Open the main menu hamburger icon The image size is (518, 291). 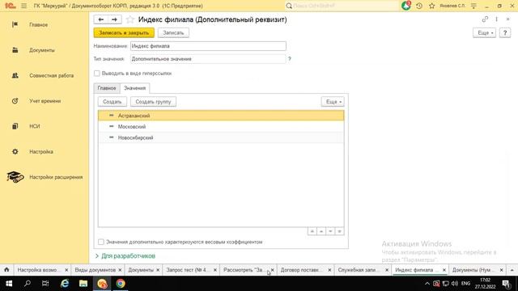[x=23, y=6]
